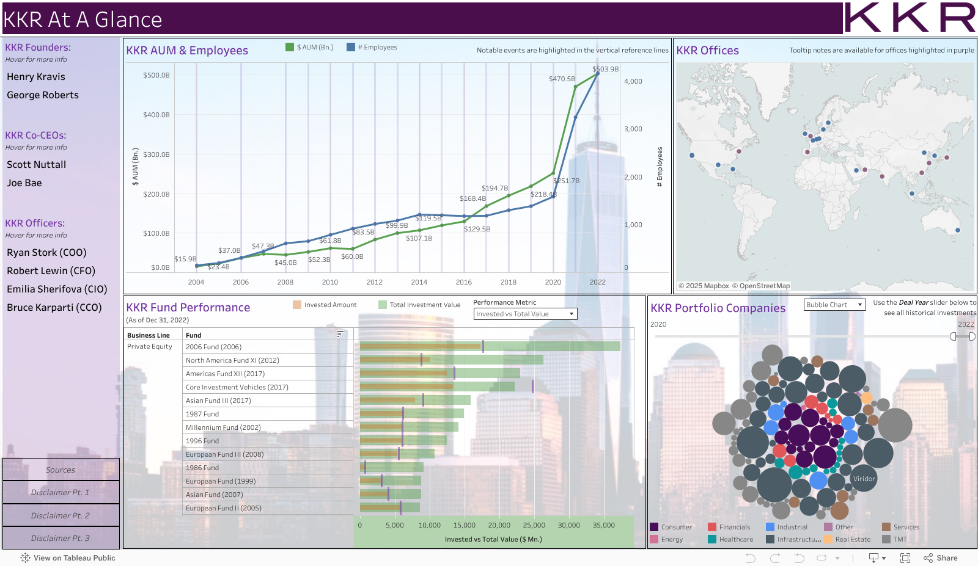Select Asian Fund III (2017) row
Viewport: 978px width, 566px height.
pyautogui.click(x=268, y=401)
